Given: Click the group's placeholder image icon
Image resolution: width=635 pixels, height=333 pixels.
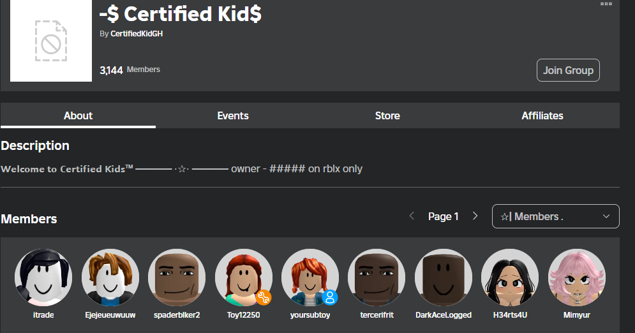Looking at the screenshot, I should pos(51,40).
